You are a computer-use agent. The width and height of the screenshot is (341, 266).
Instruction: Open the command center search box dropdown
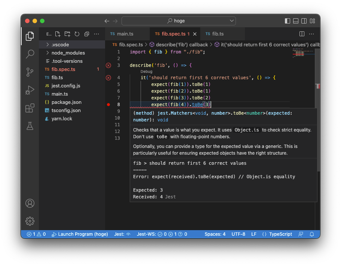click(231, 21)
